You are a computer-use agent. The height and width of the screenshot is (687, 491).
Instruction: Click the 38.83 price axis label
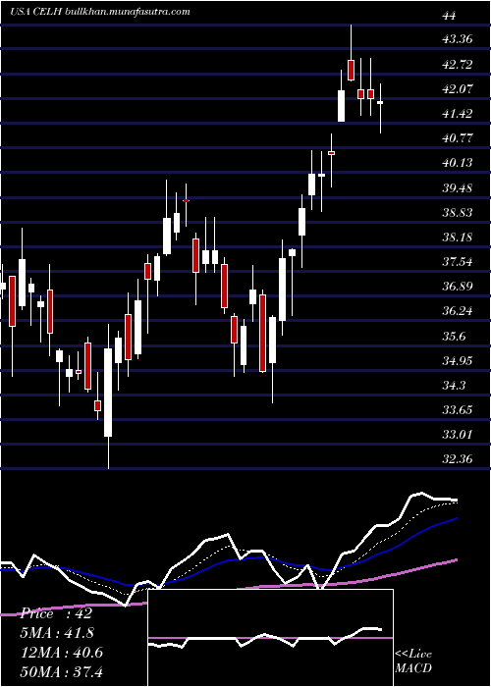click(x=458, y=213)
